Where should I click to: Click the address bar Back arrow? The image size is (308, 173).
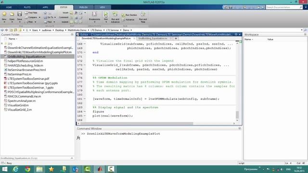(2, 30)
